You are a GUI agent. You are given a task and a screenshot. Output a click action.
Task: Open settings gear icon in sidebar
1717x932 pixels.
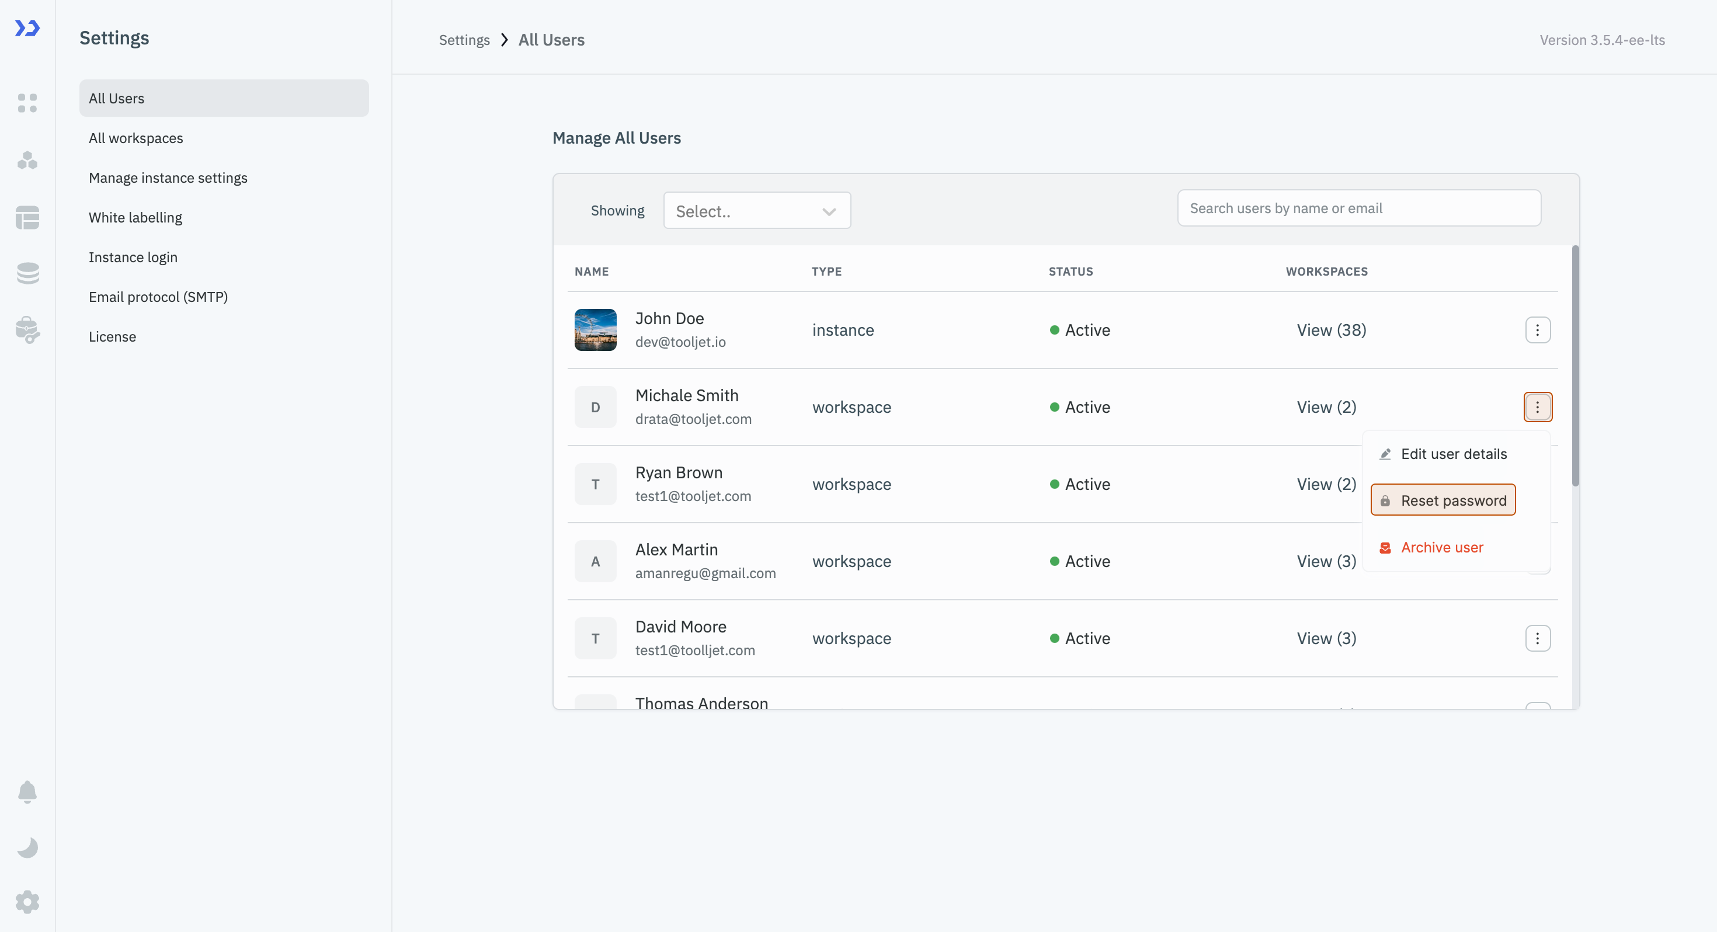coord(27,902)
